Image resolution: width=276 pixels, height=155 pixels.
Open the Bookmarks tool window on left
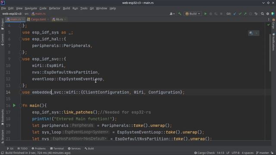pyautogui.click(x=2, y=118)
